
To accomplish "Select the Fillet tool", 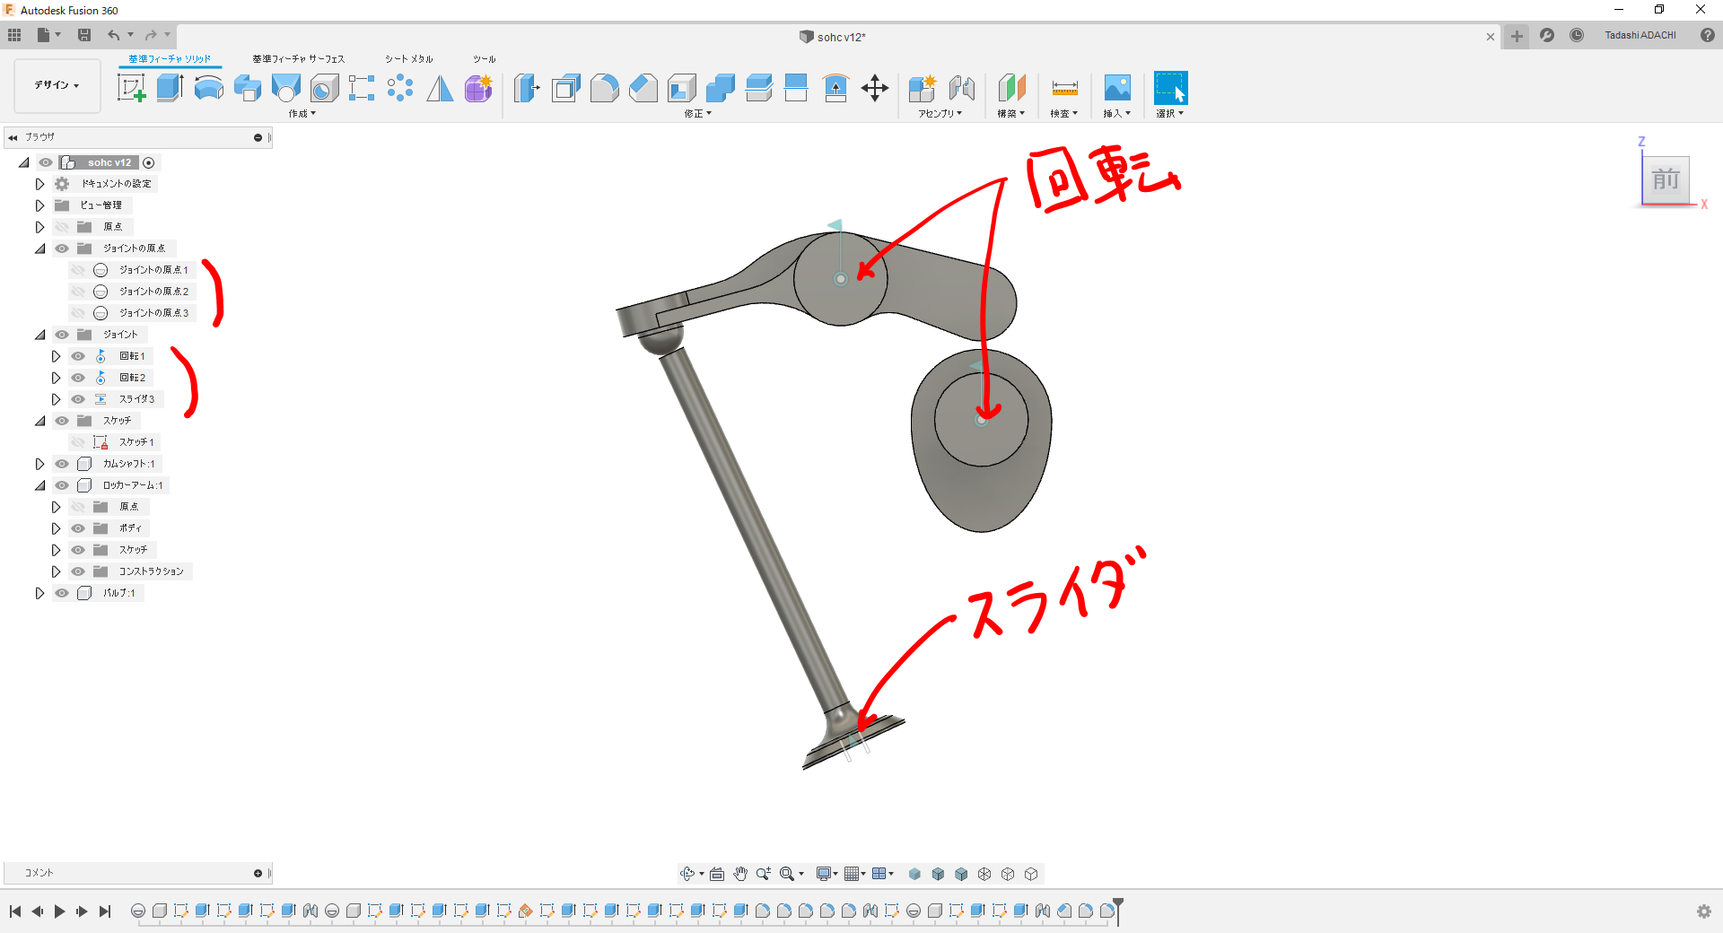I will [604, 88].
